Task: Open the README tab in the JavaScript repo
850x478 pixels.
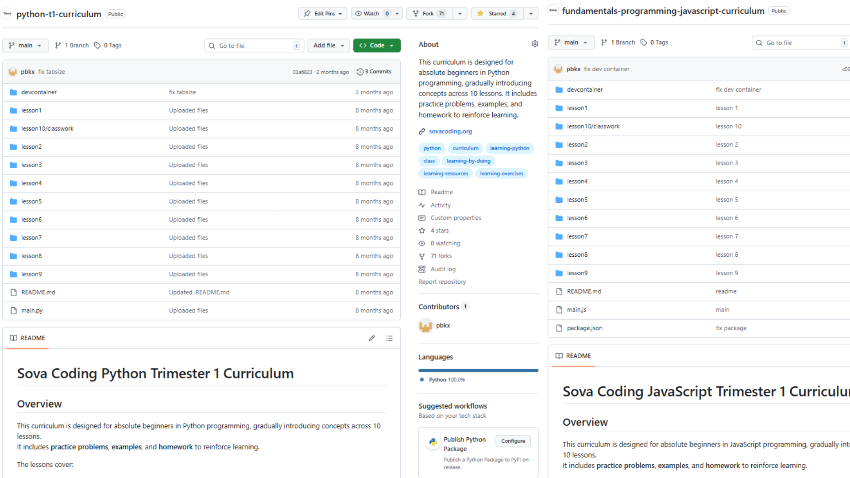Action: point(572,355)
